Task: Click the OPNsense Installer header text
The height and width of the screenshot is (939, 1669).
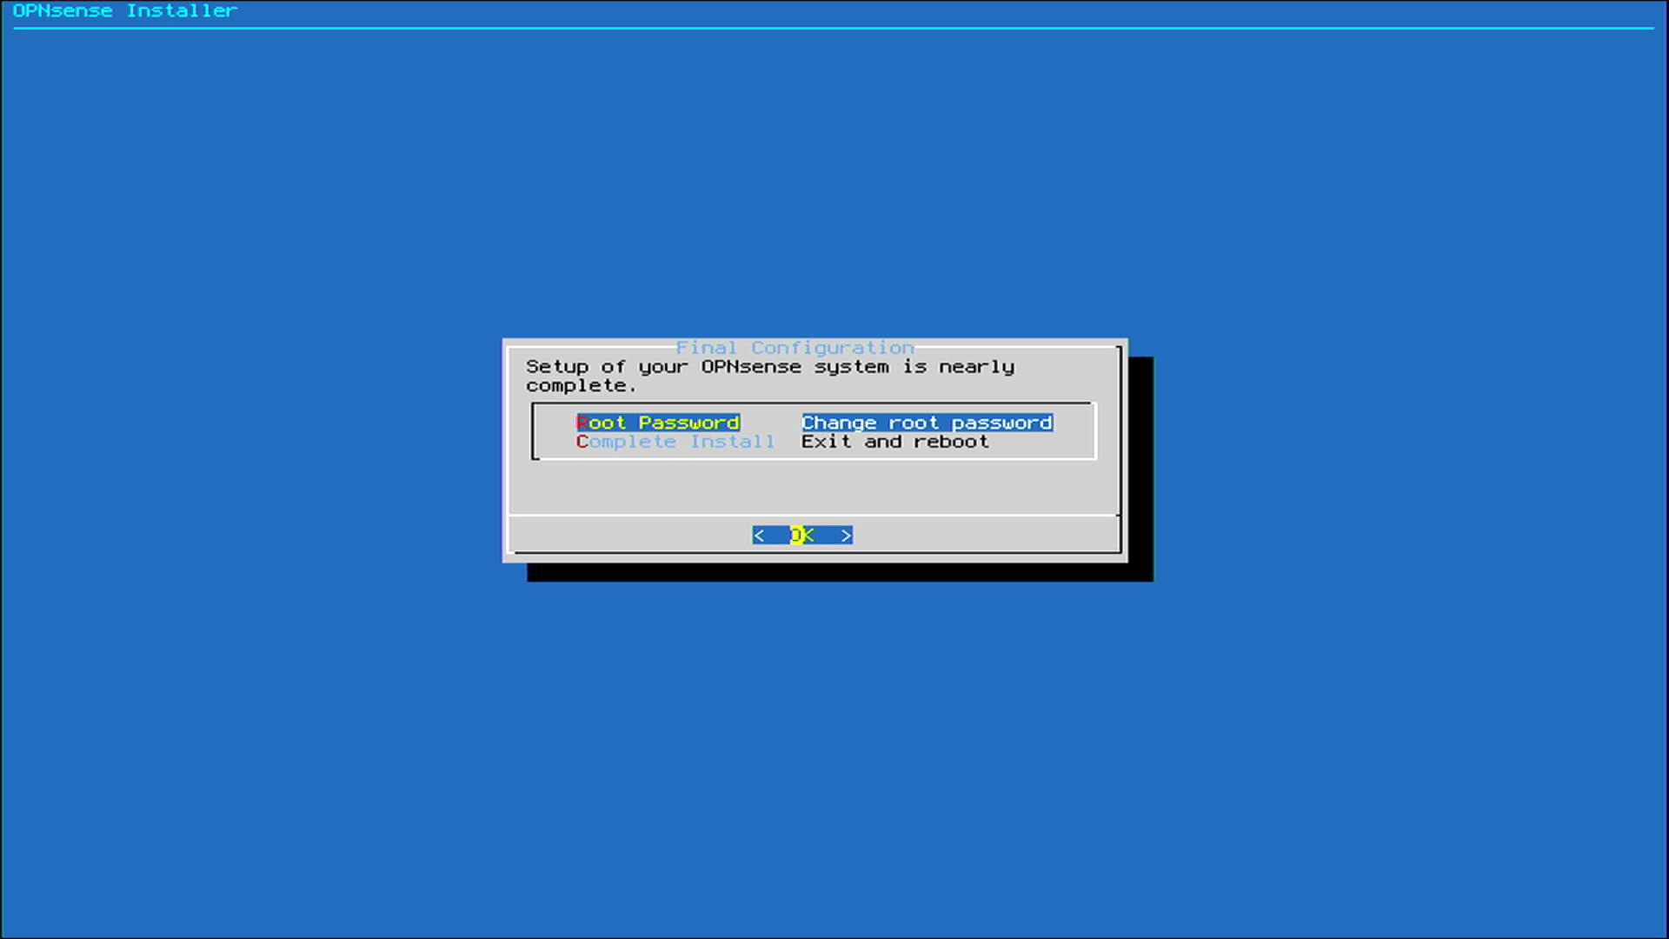Action: (x=124, y=11)
